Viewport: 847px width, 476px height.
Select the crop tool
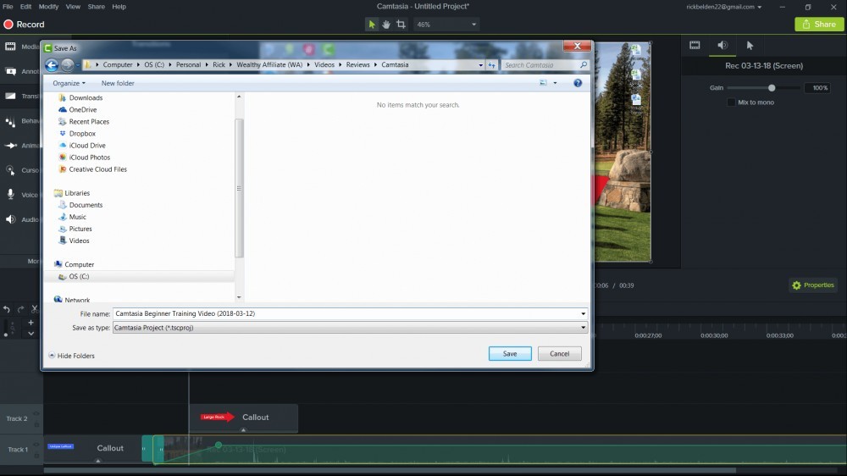pyautogui.click(x=401, y=25)
